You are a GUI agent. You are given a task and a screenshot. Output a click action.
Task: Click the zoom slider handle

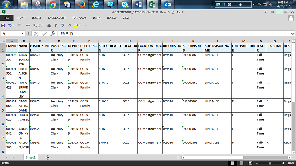pyautogui.click(x=270, y=163)
